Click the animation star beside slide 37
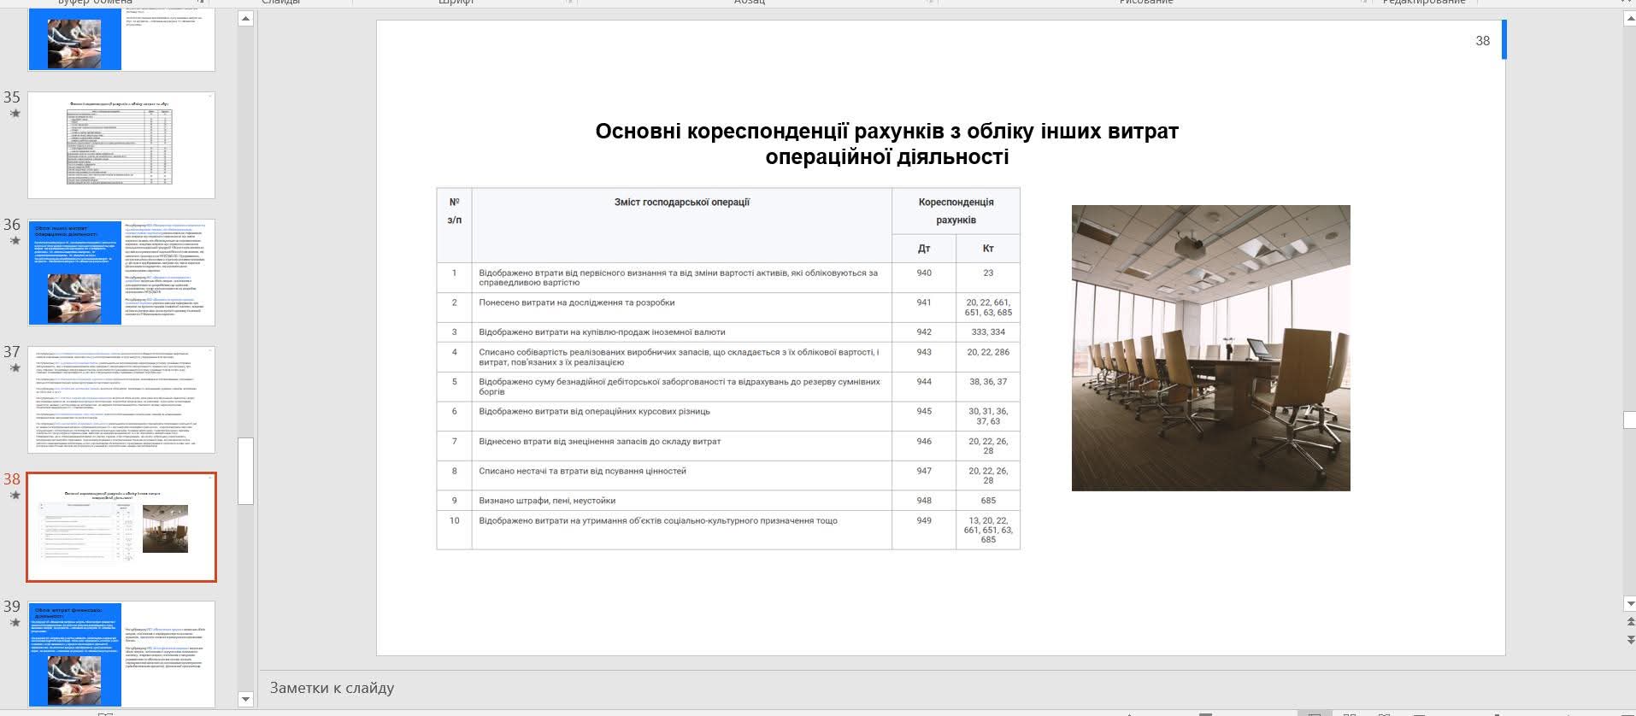 pyautogui.click(x=15, y=368)
